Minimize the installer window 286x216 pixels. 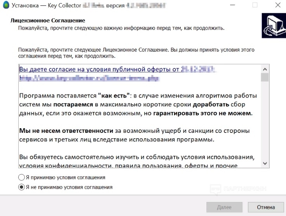[232, 5]
